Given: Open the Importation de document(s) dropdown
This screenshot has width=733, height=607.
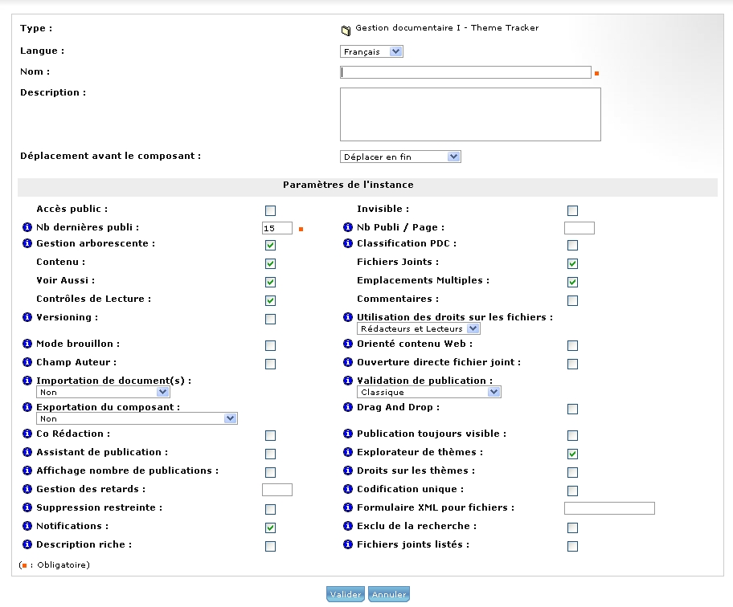Looking at the screenshot, I should tap(103, 392).
